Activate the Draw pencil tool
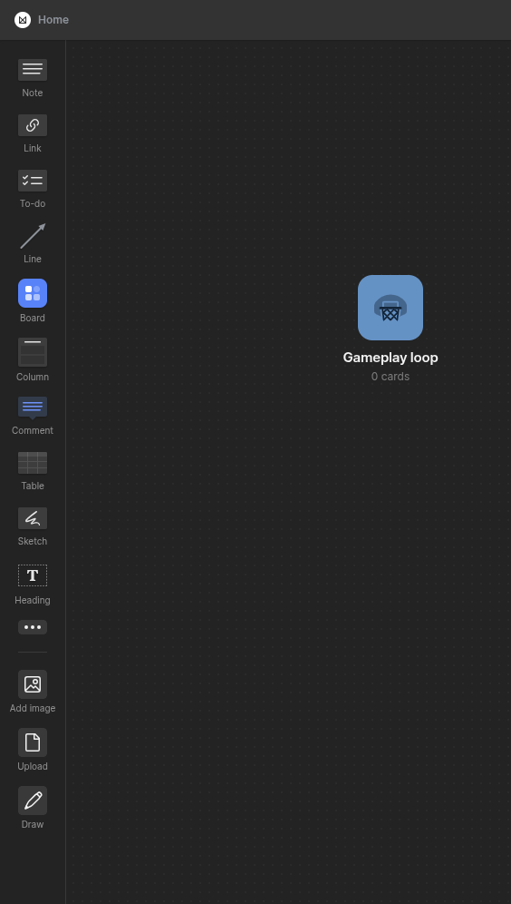Image resolution: width=511 pixels, height=904 pixels. [33, 801]
